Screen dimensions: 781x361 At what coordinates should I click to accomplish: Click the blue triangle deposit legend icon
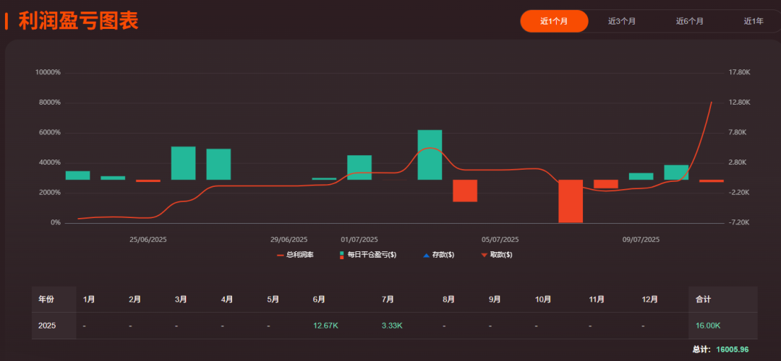point(426,255)
